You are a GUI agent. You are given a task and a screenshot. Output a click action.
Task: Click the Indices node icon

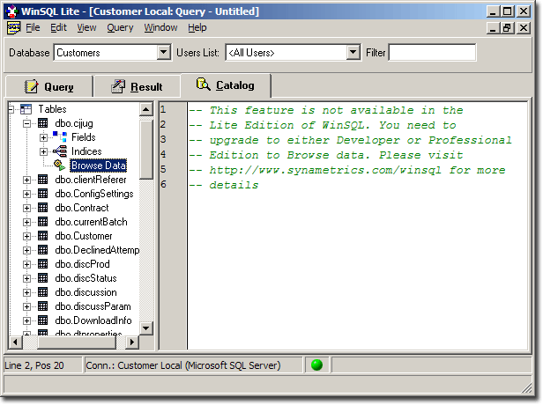[60, 151]
